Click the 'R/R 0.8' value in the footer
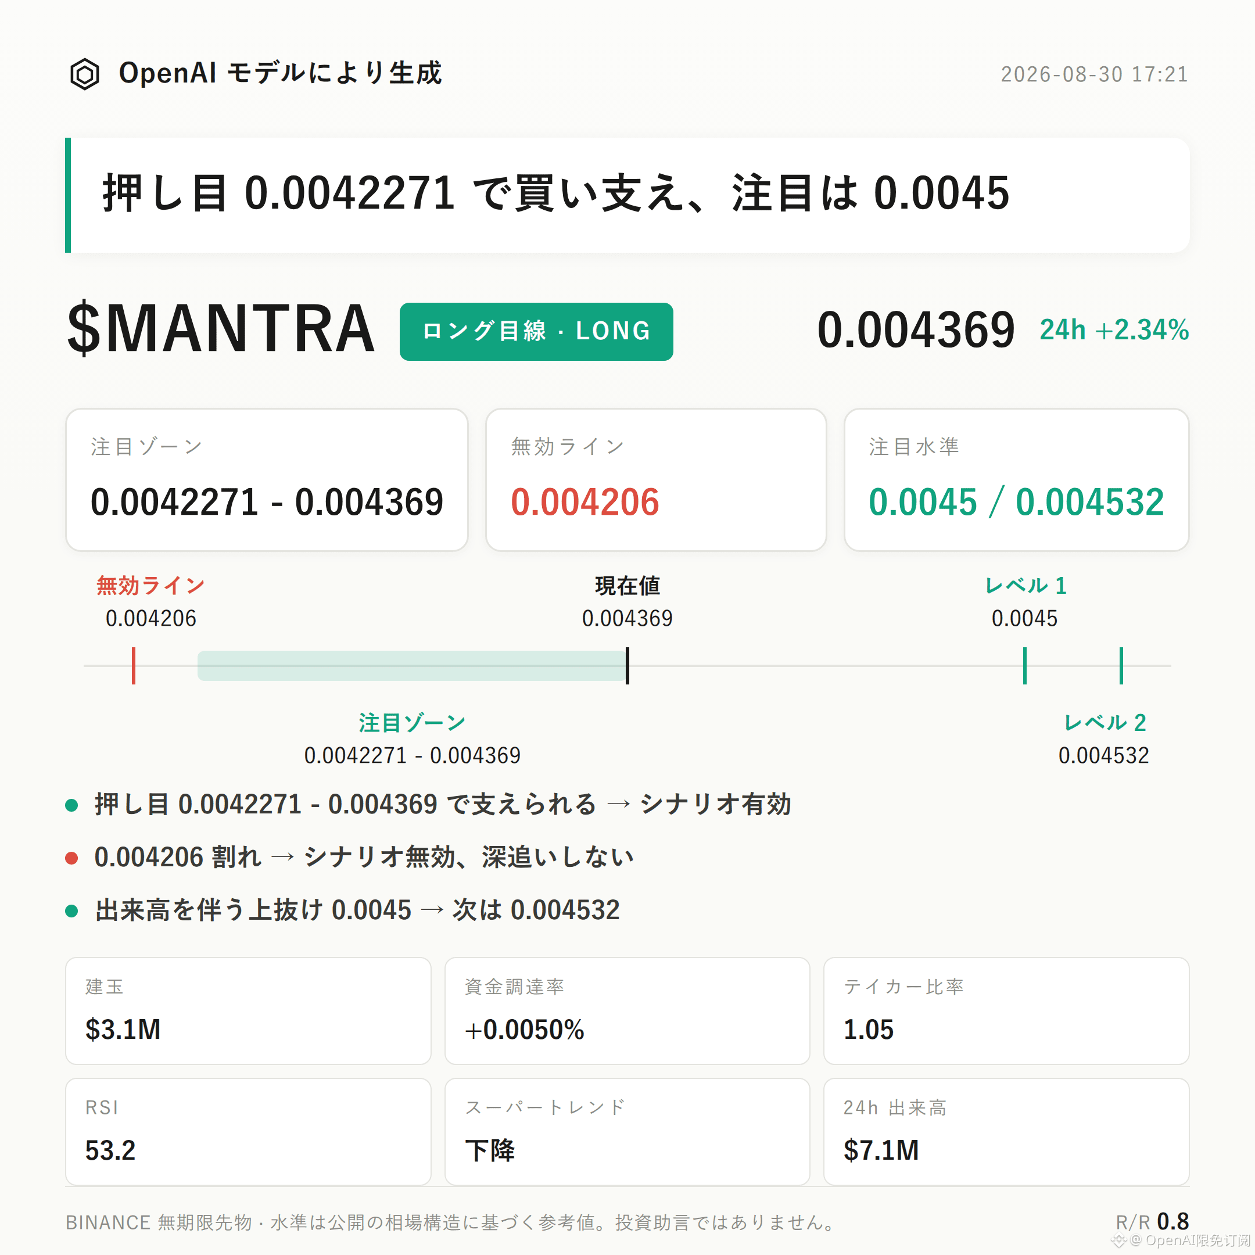1255x1255 pixels. click(1152, 1222)
